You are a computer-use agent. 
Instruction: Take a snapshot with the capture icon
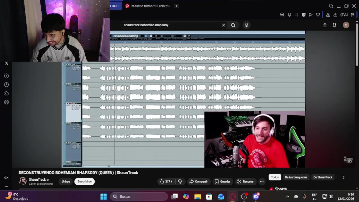pos(296,15)
